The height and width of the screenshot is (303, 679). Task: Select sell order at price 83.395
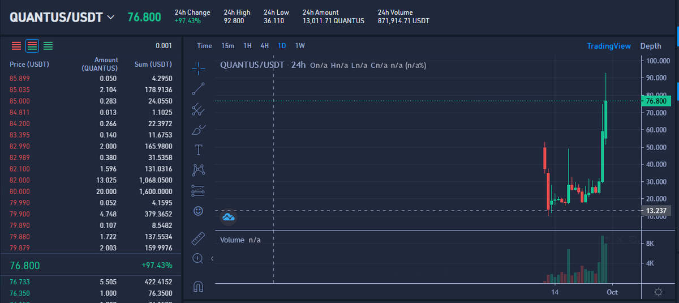(91, 135)
